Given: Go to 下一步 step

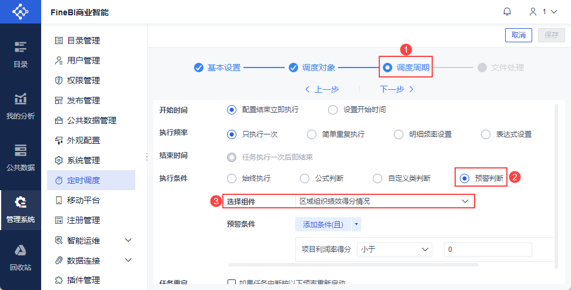Looking at the screenshot, I should pyautogui.click(x=396, y=89).
